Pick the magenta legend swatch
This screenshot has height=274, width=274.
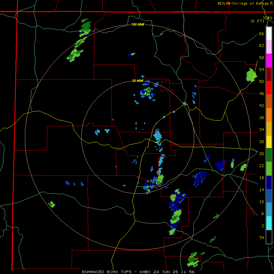269,61
